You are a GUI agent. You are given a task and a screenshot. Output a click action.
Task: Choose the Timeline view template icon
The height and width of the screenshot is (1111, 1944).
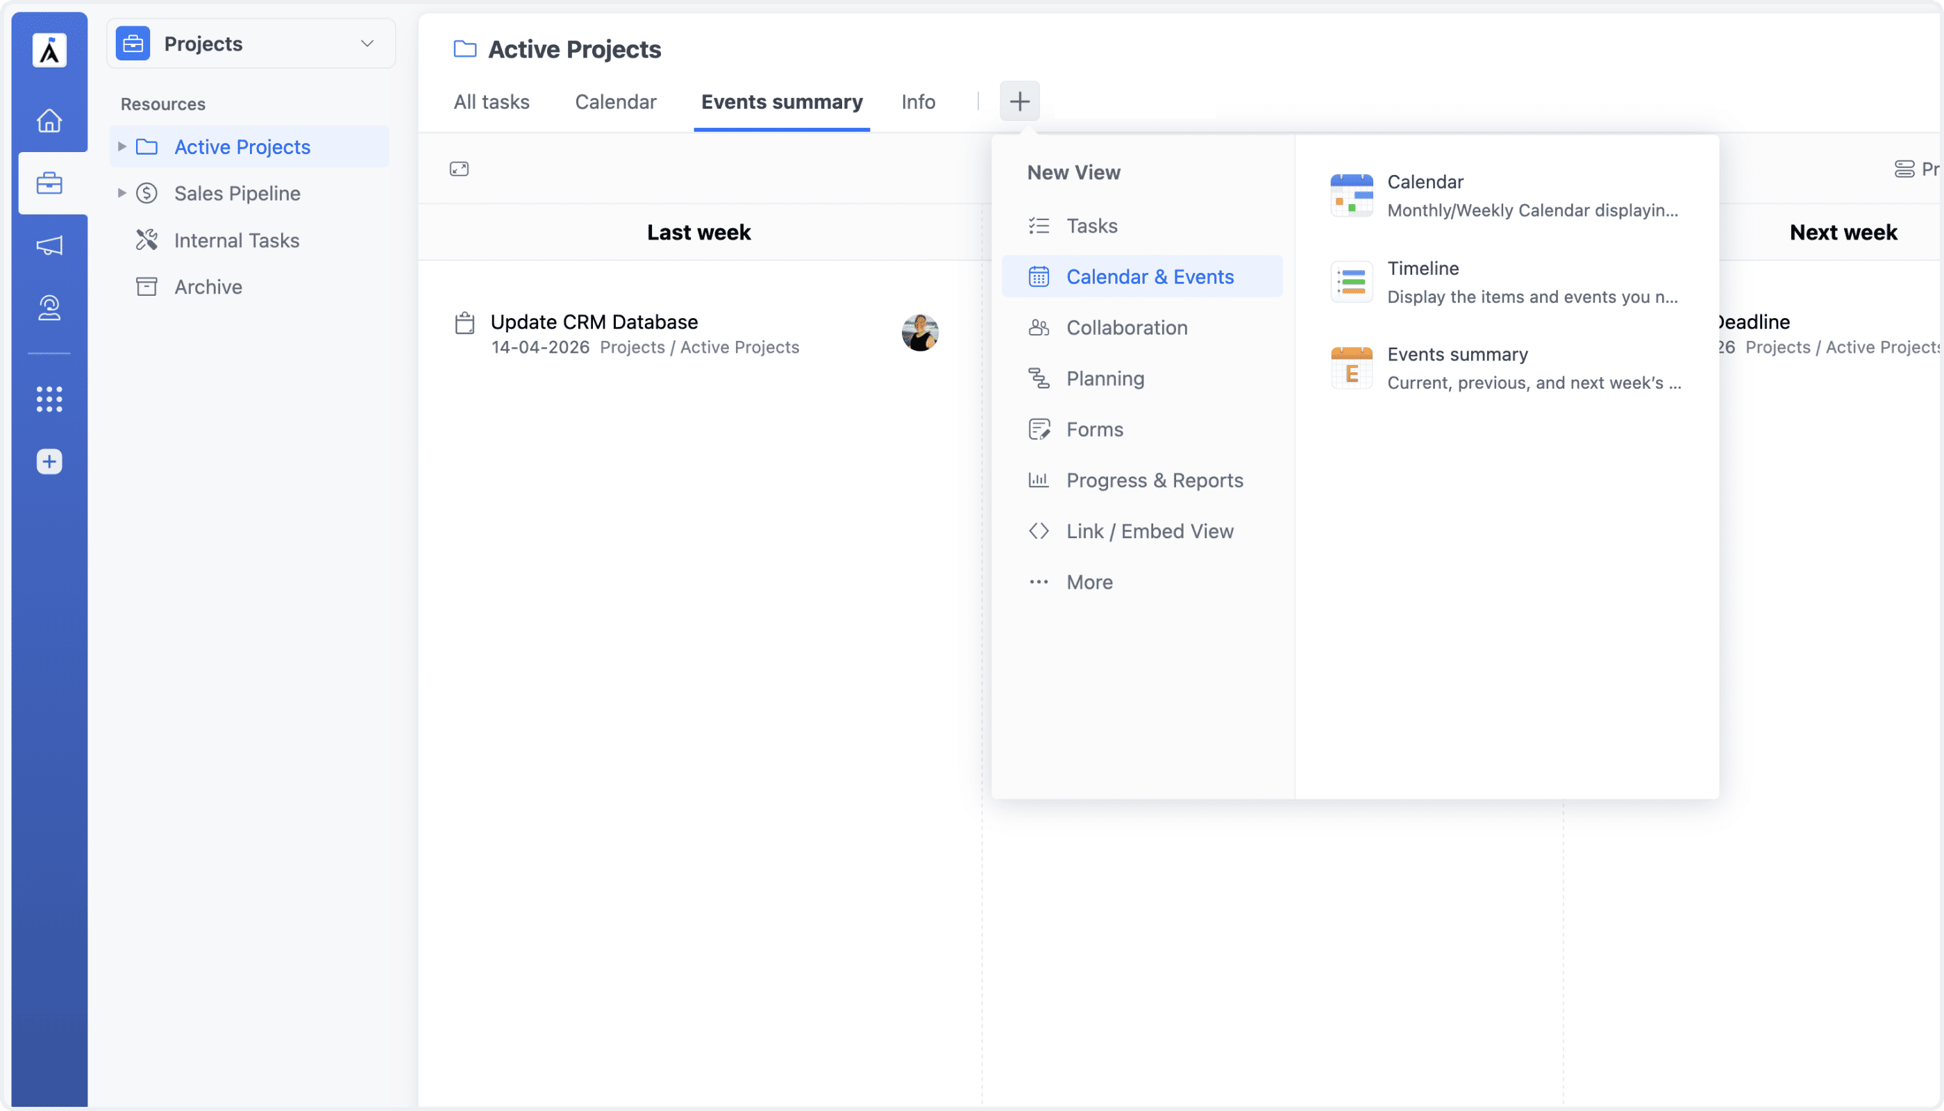[x=1350, y=281]
